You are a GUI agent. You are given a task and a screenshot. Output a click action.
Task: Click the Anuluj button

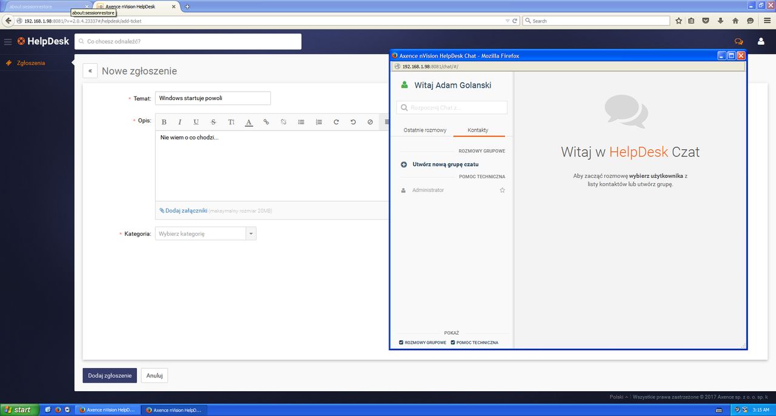point(155,375)
